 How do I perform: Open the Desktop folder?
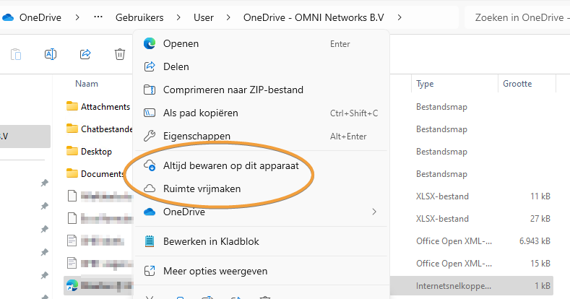96,151
